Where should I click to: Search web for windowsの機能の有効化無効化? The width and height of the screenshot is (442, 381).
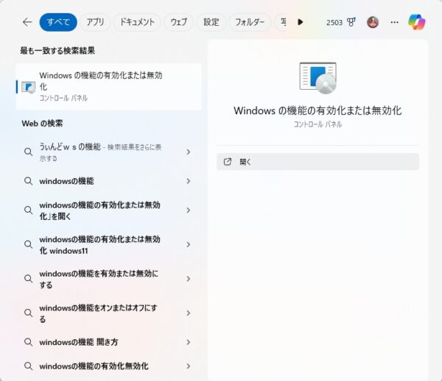pyautogui.click(x=109, y=366)
